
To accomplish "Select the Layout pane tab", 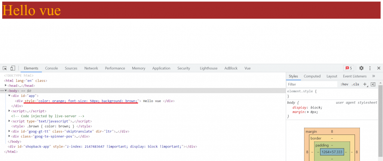I will [332, 76].
